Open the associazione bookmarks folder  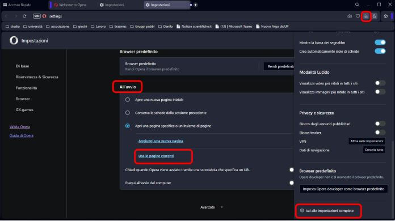(x=57, y=27)
